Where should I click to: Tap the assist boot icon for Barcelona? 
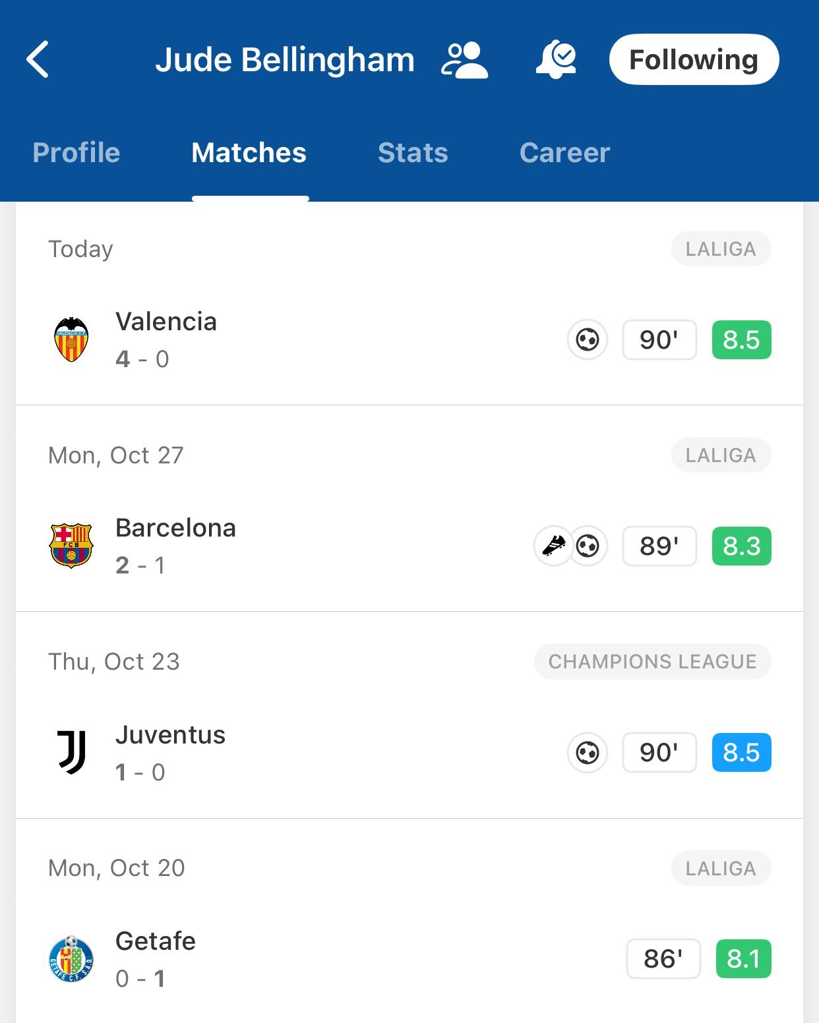(x=553, y=546)
